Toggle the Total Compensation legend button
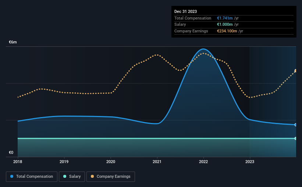The image size is (302, 187). [x=32, y=177]
